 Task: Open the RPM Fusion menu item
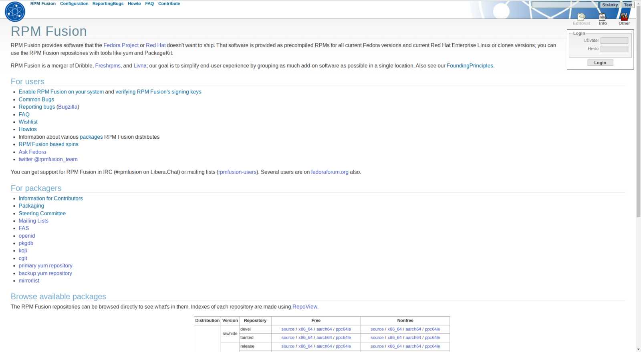(x=43, y=4)
